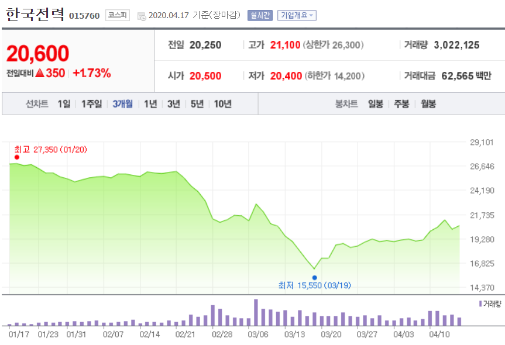Click the 실시간 real-time button
The height and width of the screenshot is (345, 505).
coord(260,15)
